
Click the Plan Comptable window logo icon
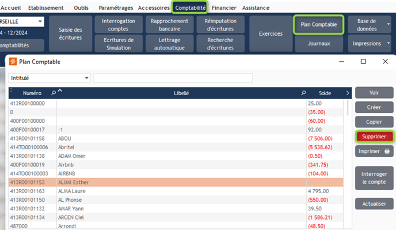pyautogui.click(x=13, y=62)
